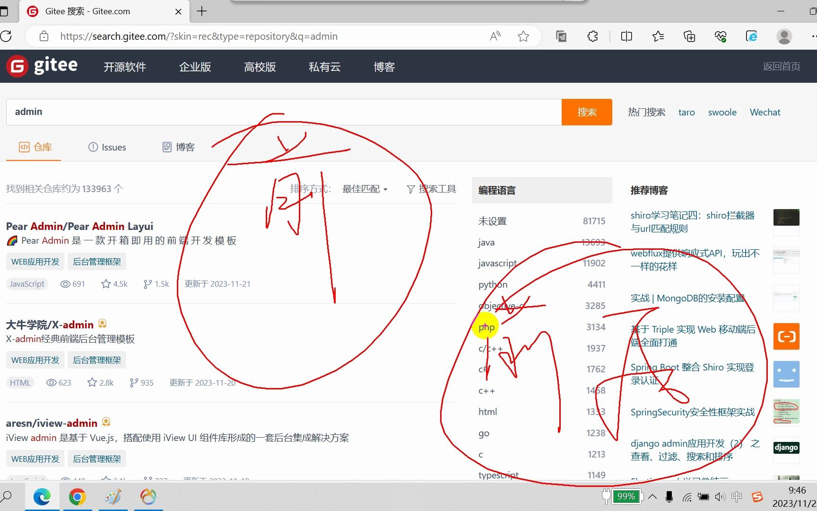Open Browser essentials heart icon
This screenshot has width=817, height=511.
tap(720, 36)
